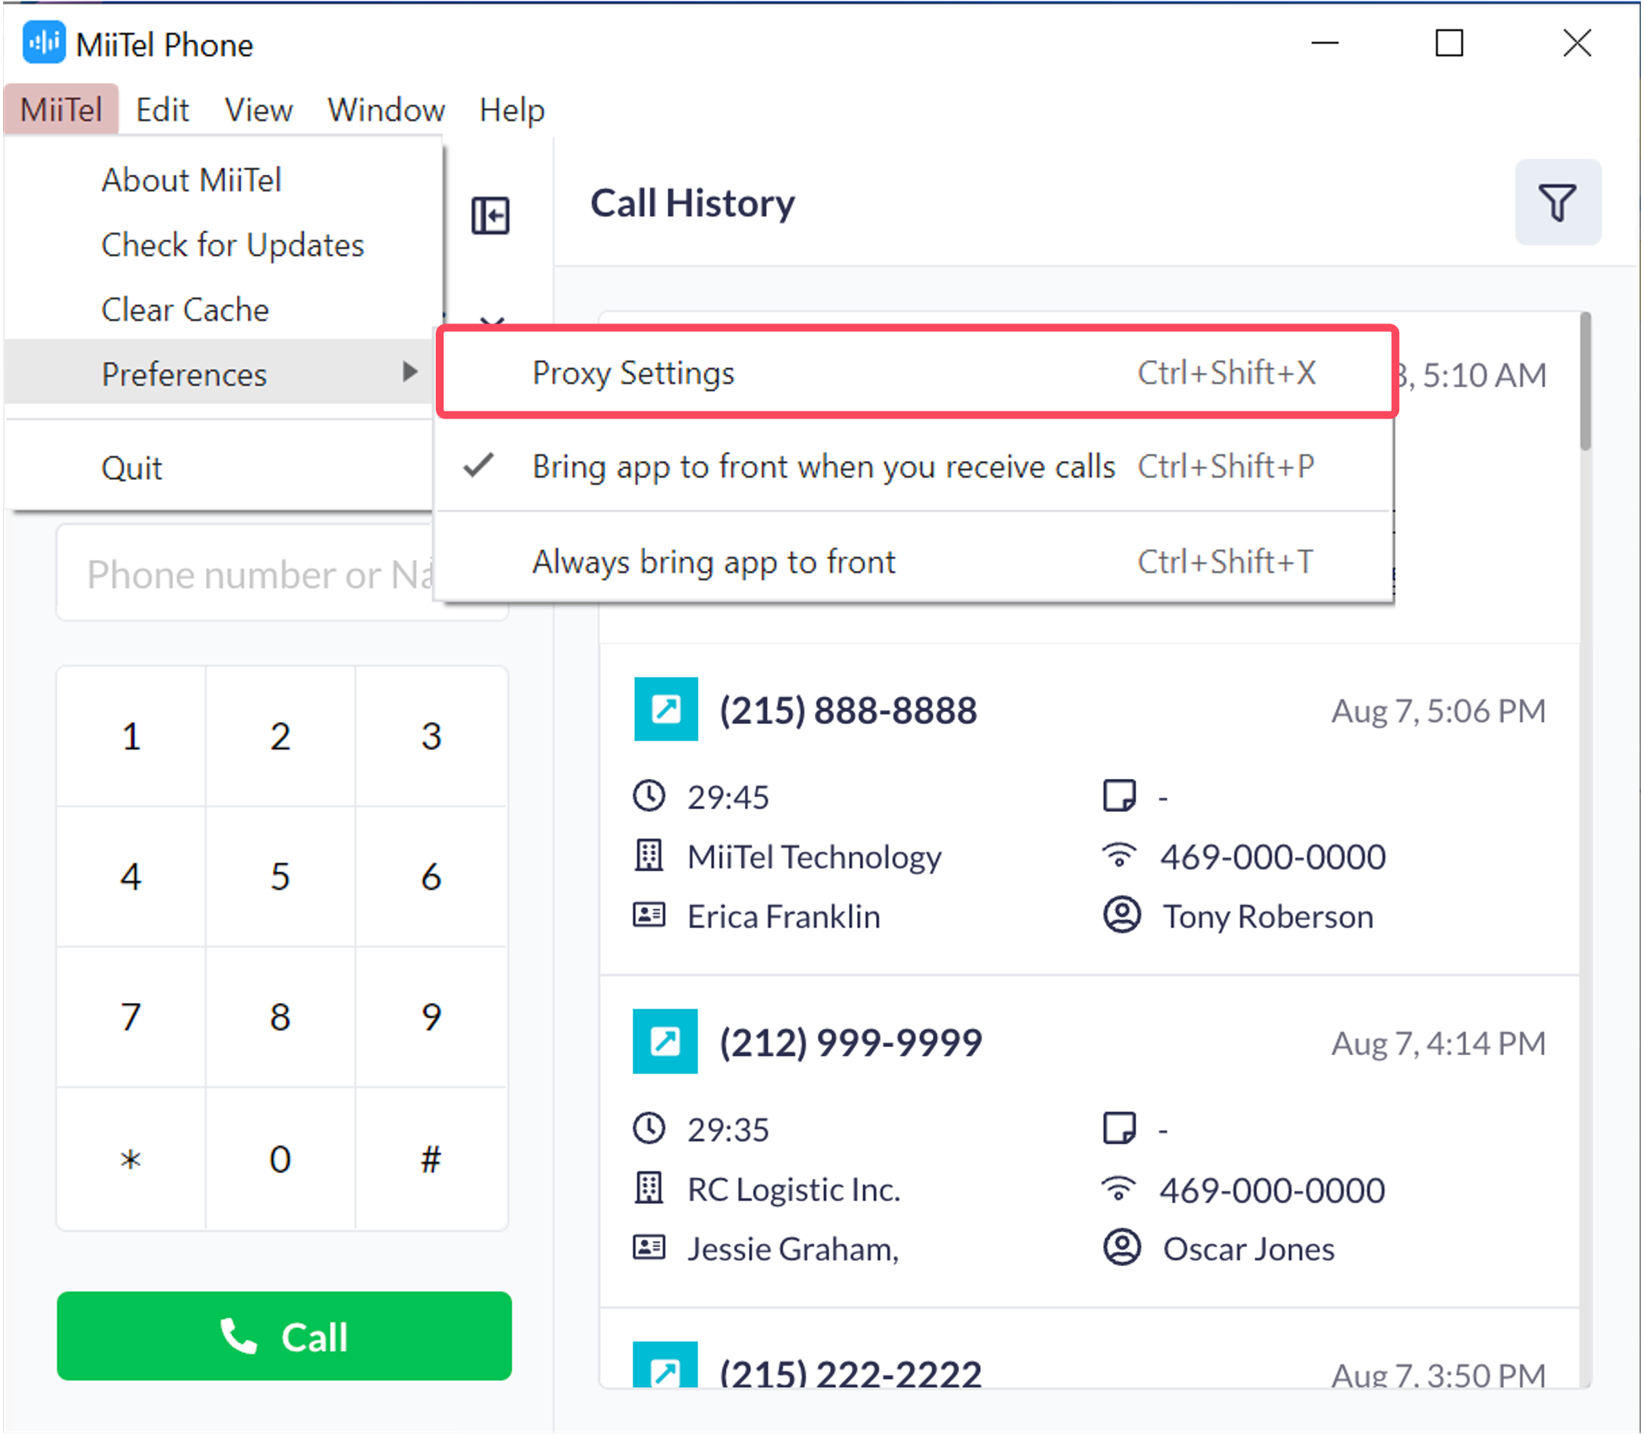Click signal icon beside 469-000-0000 under 29:45 call
This screenshot has height=1435, width=1644.
(1119, 855)
